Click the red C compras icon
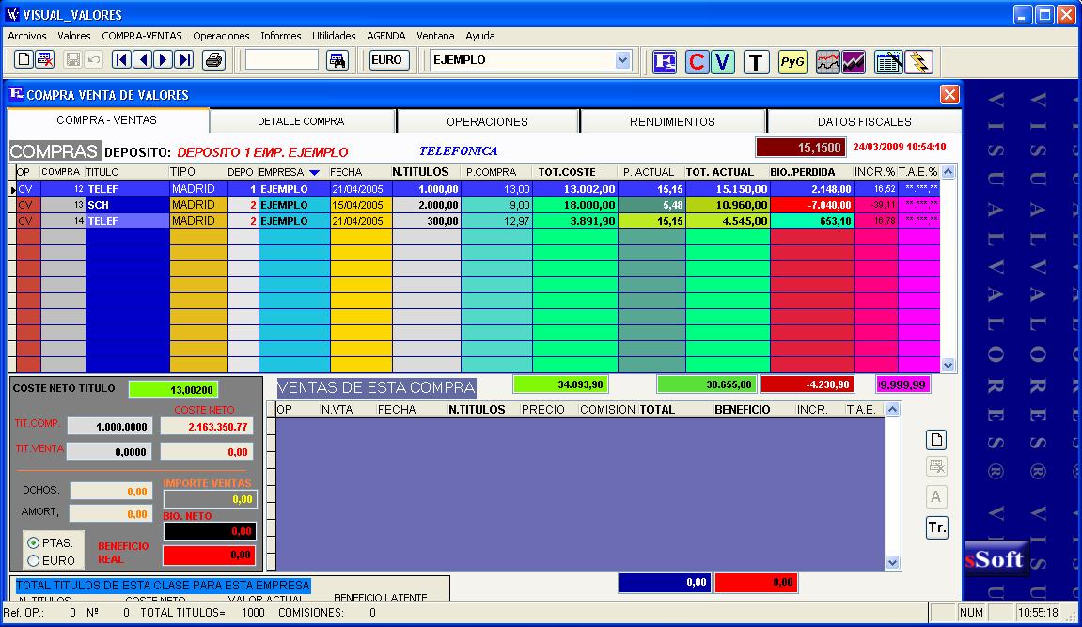The image size is (1082, 627). 697,62
